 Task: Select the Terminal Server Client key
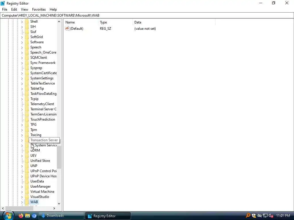click(x=43, y=109)
